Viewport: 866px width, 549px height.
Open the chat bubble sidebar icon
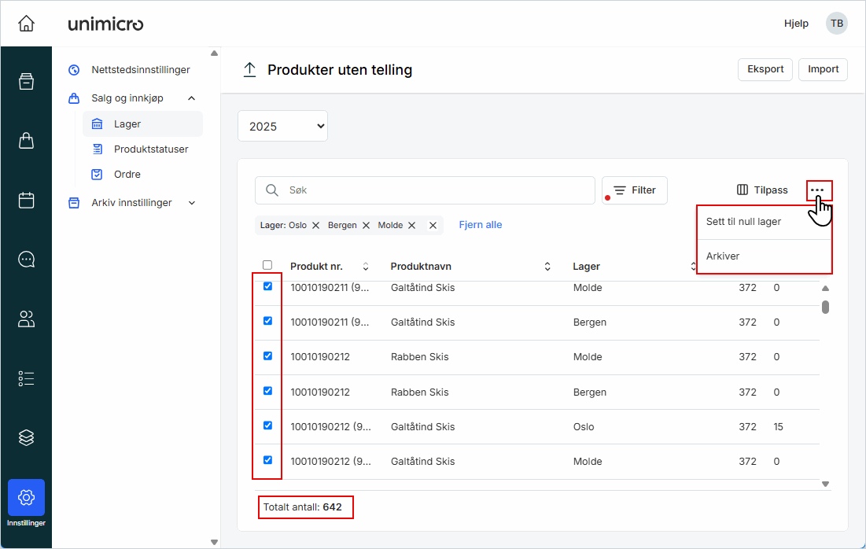tap(26, 260)
